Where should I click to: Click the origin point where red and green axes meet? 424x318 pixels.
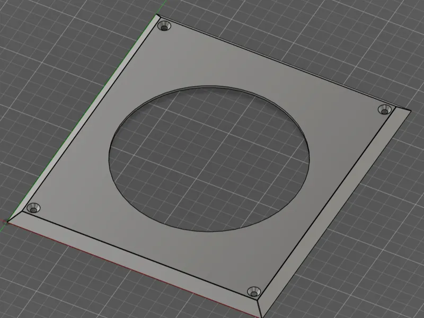click(x=6, y=222)
